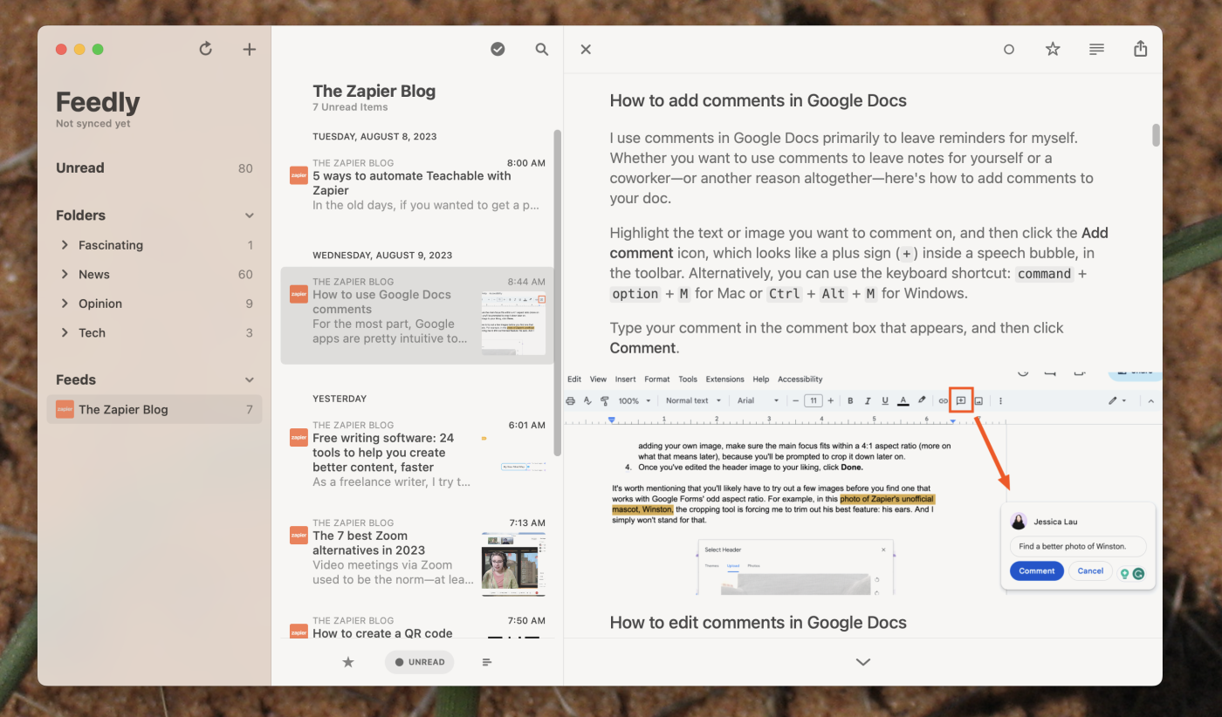Collapse the Feeds section
The height and width of the screenshot is (717, 1222).
click(250, 380)
